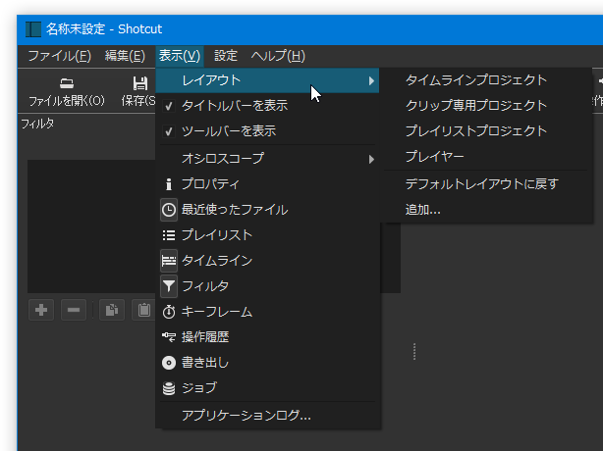
Task: Open the ファイル(F) menu
Action: click(60, 56)
